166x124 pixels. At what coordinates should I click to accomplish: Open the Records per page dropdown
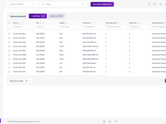tap(28, 81)
